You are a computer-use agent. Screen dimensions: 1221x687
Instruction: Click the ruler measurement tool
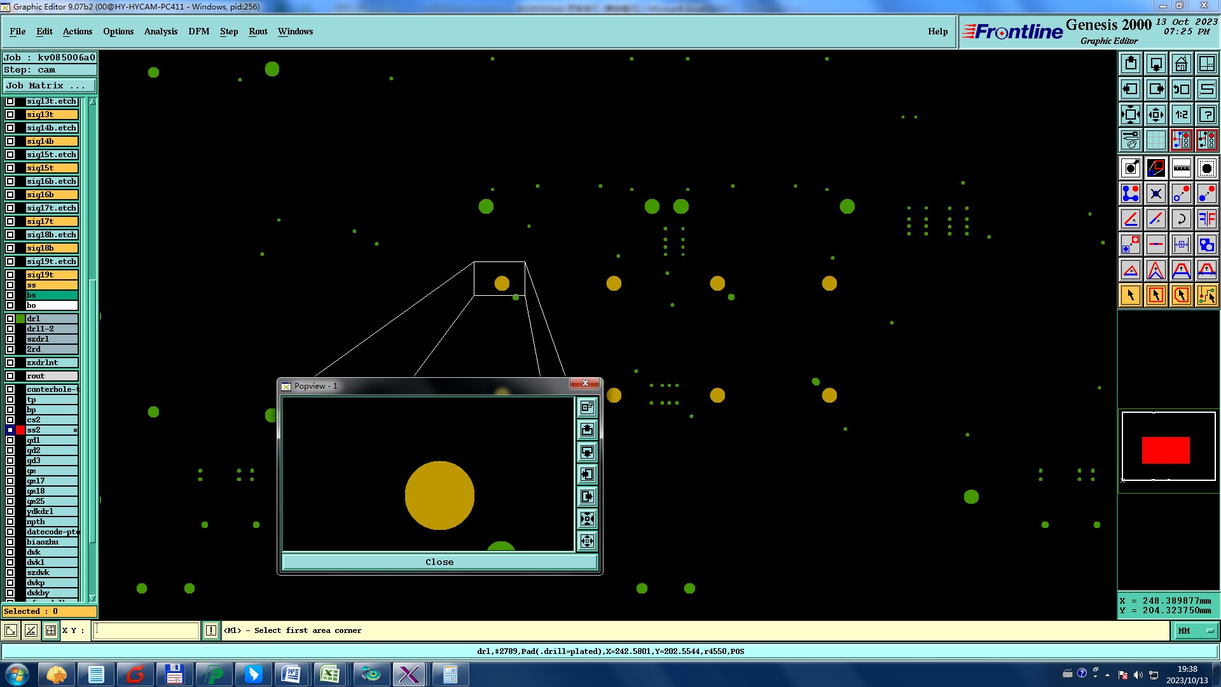[x=1182, y=168]
